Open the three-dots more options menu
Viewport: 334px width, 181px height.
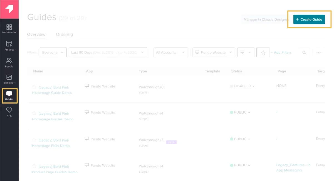click(318, 52)
